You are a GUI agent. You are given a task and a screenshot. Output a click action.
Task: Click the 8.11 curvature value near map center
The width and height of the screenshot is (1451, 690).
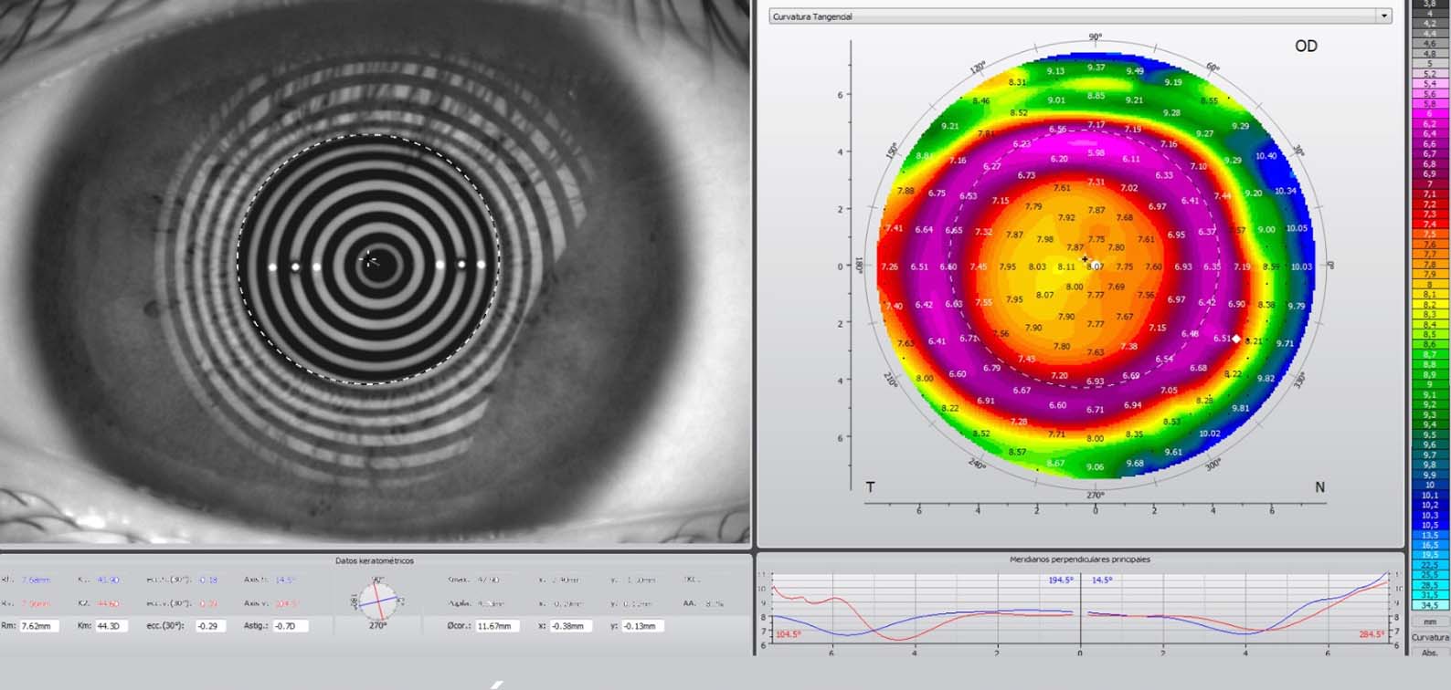1066,267
